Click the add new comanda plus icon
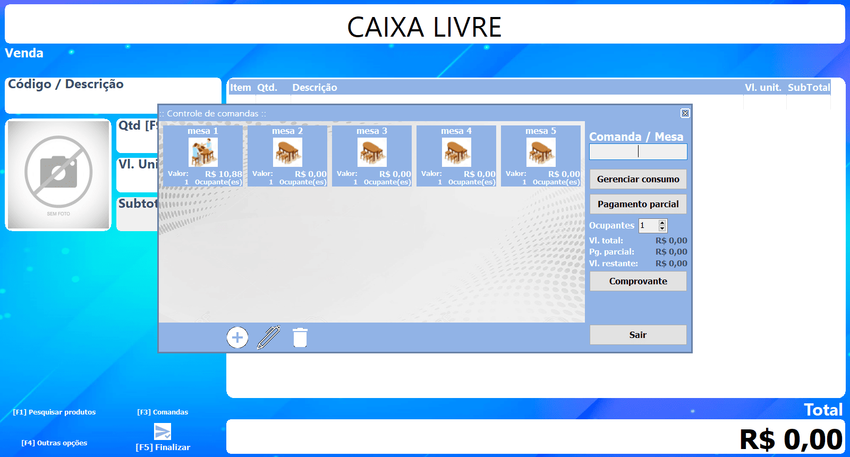This screenshot has height=457, width=850. tap(237, 337)
